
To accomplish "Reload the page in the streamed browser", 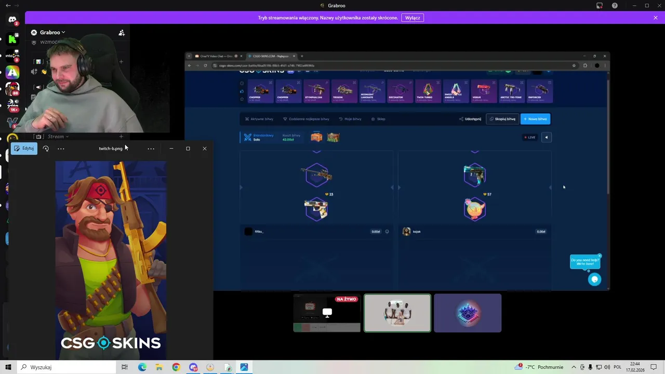I will coord(205,65).
